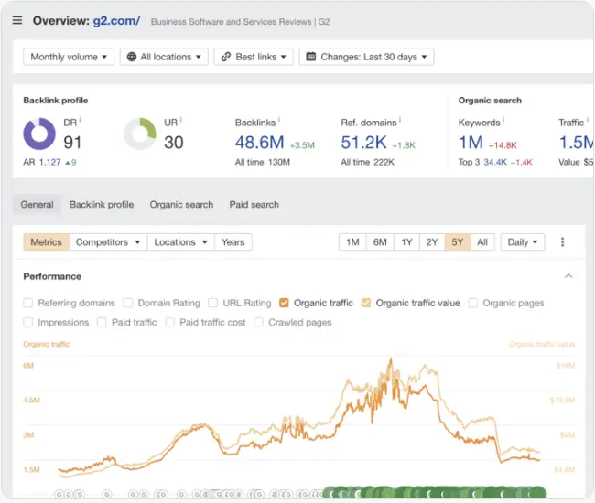Switch to the Backlink profile tab
Viewport: 595px width, 503px height.
(102, 205)
